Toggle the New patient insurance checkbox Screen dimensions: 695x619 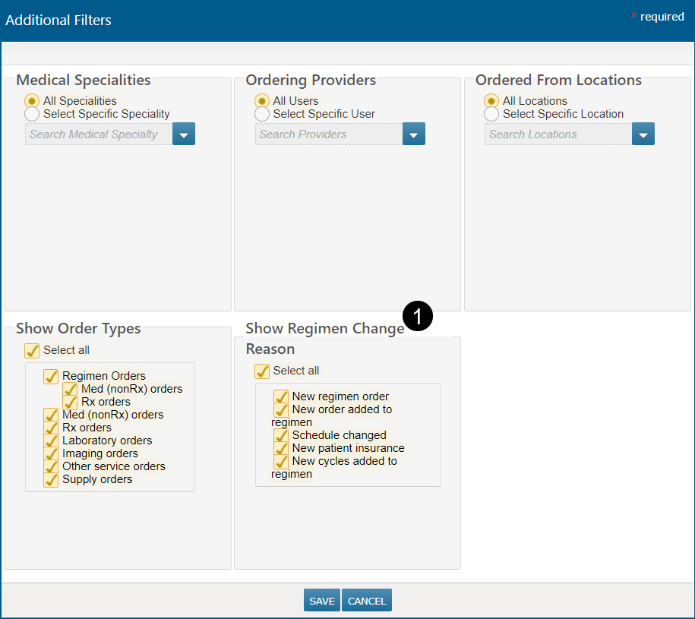point(281,448)
